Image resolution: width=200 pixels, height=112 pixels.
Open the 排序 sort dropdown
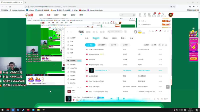154,45
